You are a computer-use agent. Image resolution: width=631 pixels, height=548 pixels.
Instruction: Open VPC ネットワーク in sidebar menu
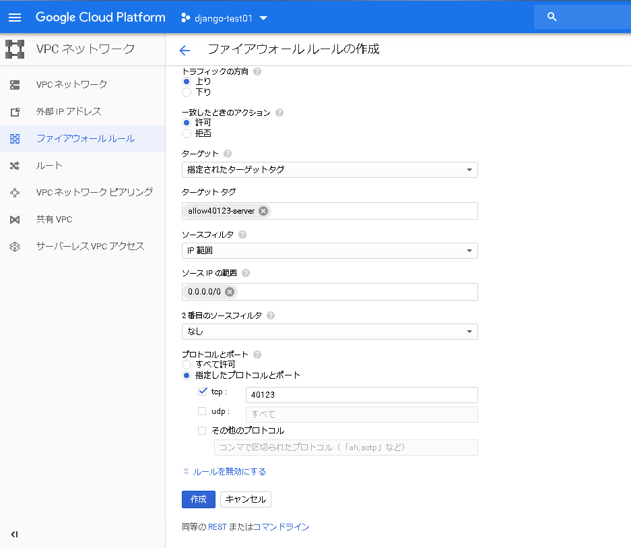point(83,85)
